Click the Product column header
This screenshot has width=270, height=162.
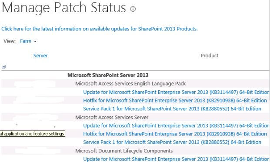pyautogui.click(x=210, y=56)
